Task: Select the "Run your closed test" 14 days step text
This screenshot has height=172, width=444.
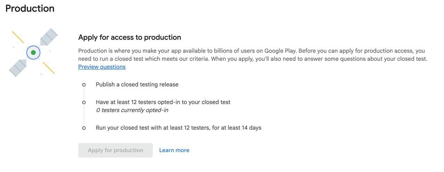Action: click(178, 128)
